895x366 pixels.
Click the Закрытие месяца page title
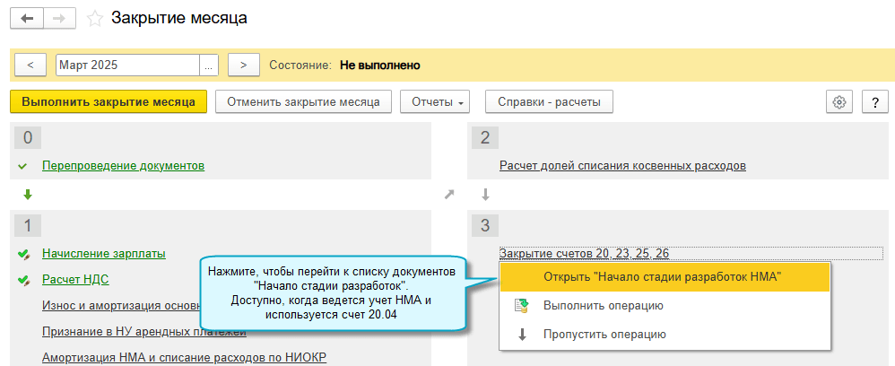pyautogui.click(x=179, y=18)
